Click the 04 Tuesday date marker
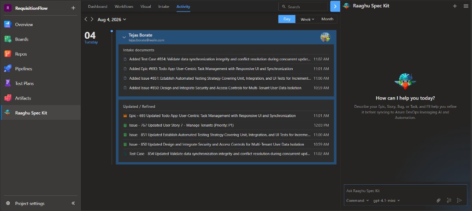The image size is (472, 211). point(91,37)
